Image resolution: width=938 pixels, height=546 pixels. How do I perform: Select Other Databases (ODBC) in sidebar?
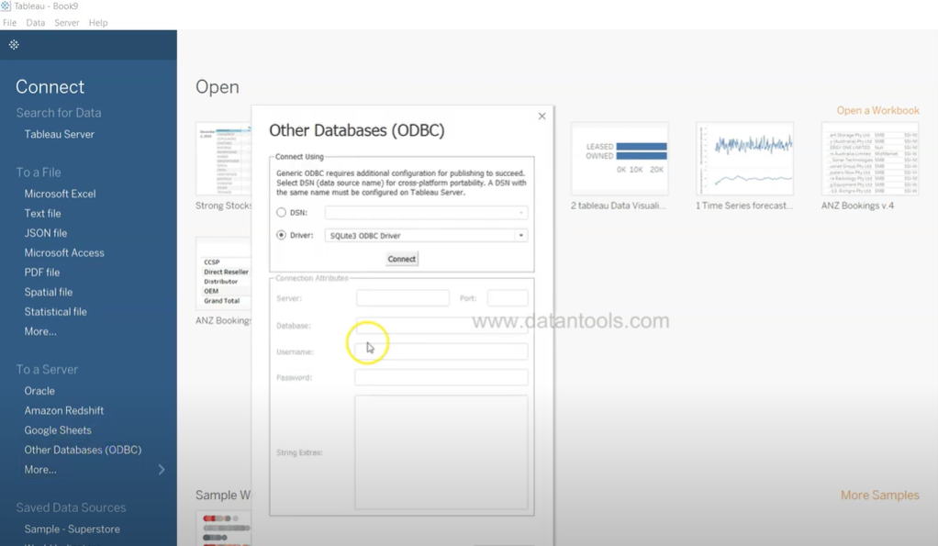pyautogui.click(x=84, y=450)
